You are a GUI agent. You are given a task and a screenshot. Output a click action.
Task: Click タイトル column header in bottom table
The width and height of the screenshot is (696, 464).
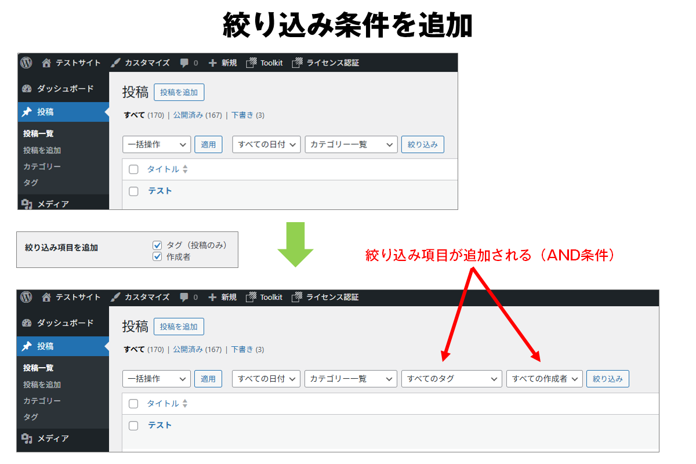pos(163,404)
